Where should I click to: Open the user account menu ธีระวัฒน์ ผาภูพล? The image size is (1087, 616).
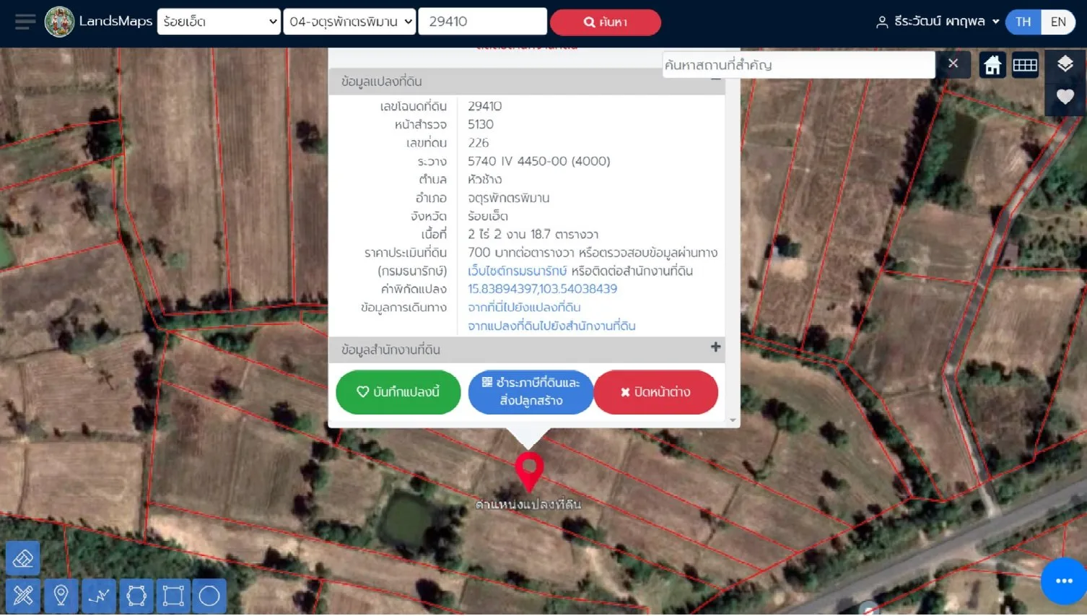point(938,22)
